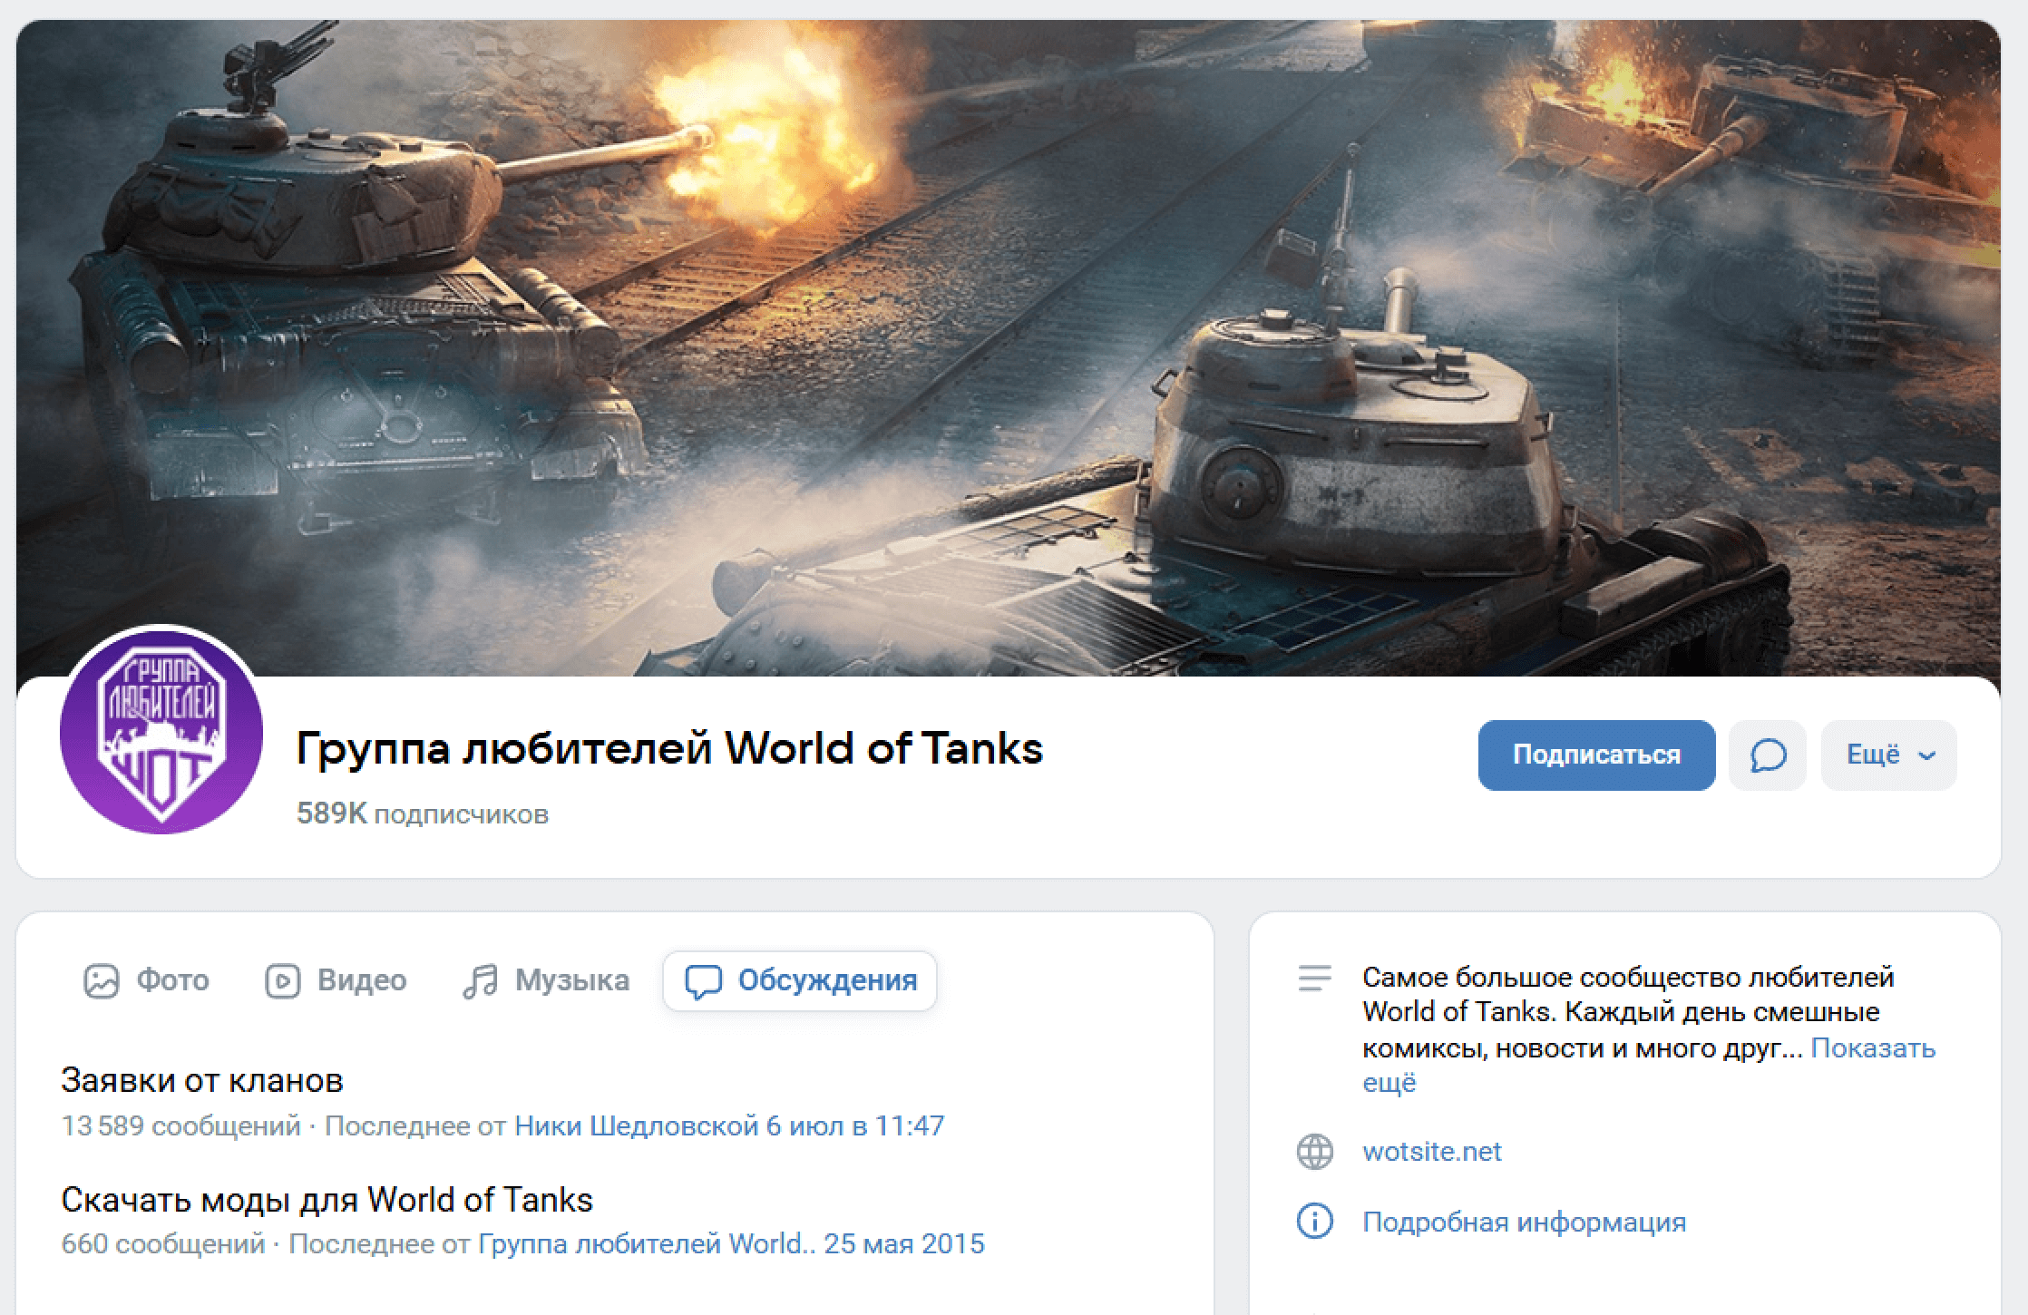
Task: Click the message bubble icon button
Action: coord(1767,755)
